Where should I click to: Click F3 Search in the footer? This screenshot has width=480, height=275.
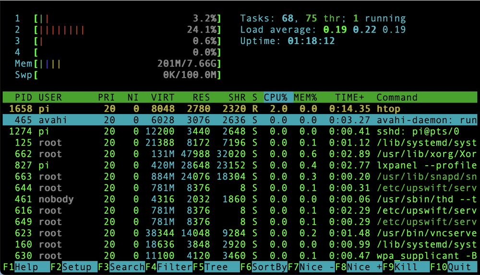coord(121,267)
